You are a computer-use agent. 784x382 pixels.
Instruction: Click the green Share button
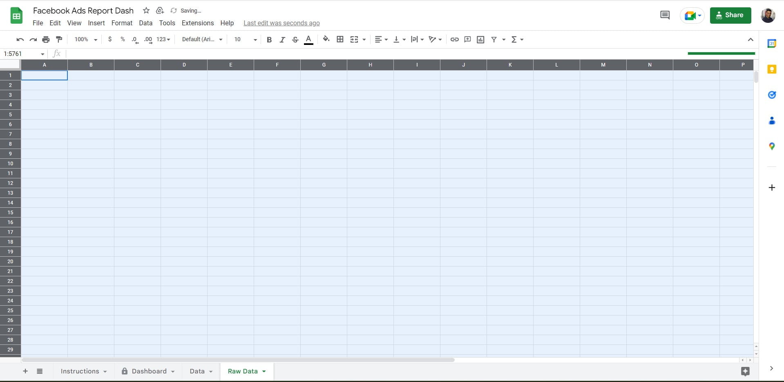[730, 15]
